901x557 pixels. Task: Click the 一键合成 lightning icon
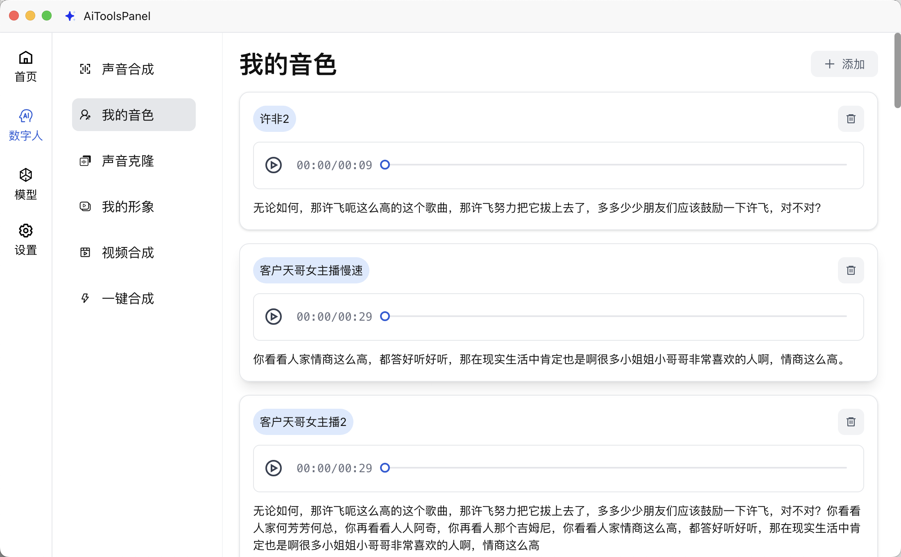(x=85, y=298)
